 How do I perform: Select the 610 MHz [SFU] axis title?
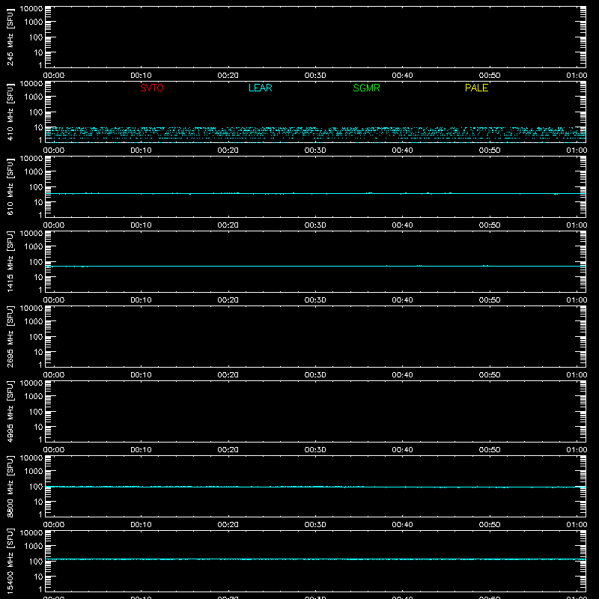[10, 186]
